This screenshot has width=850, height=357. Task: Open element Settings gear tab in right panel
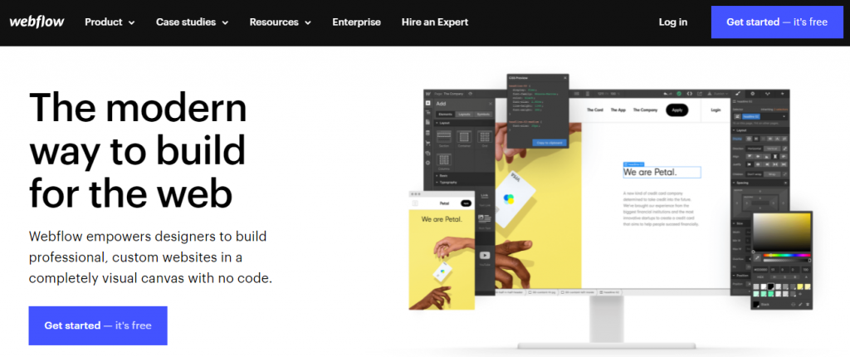click(752, 93)
